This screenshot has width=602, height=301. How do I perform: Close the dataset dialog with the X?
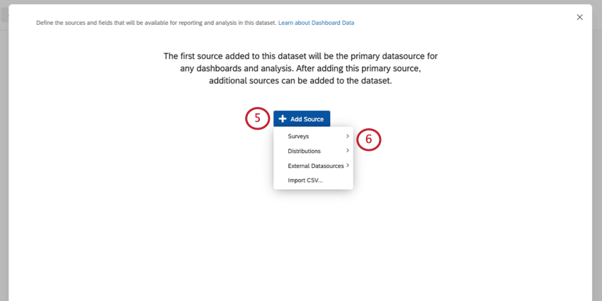pos(579,17)
